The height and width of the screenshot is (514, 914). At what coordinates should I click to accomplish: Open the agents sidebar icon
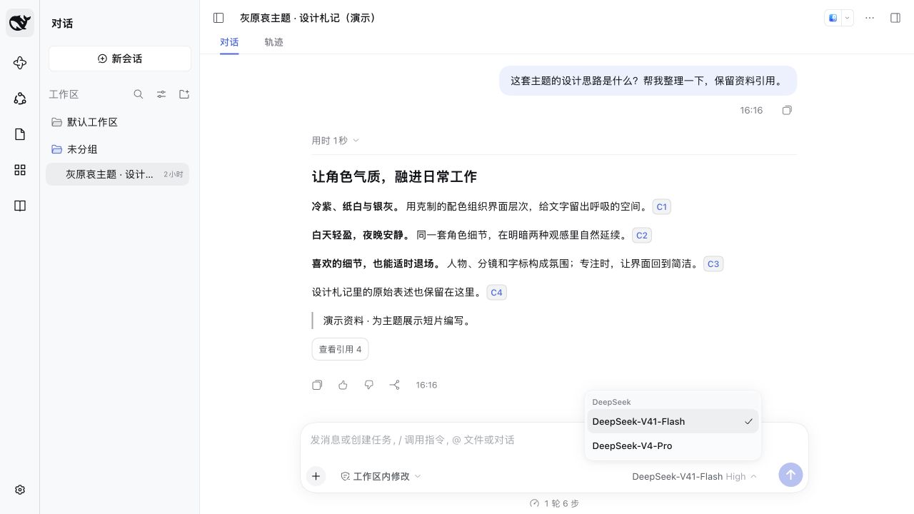(x=20, y=99)
